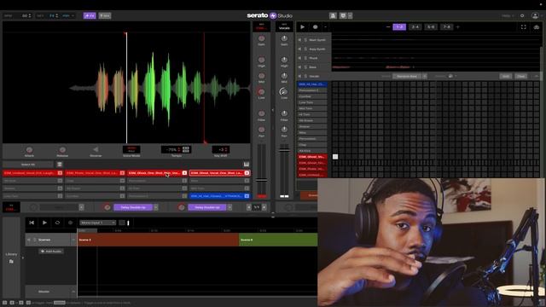
Task: Select the fourth red vocal one shot pad
Action: point(219,173)
